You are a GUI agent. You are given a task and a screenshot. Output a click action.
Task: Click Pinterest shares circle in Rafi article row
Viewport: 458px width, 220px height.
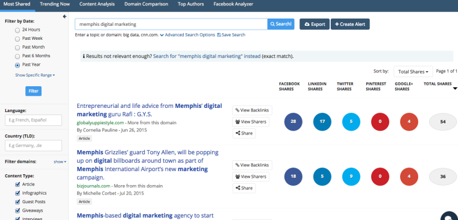click(380, 122)
